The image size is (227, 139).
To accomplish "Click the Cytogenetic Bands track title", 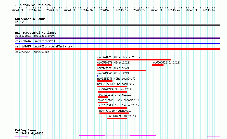I will click(30, 19).
